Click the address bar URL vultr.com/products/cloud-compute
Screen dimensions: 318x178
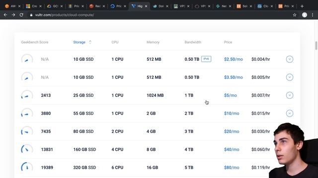[x=65, y=15]
